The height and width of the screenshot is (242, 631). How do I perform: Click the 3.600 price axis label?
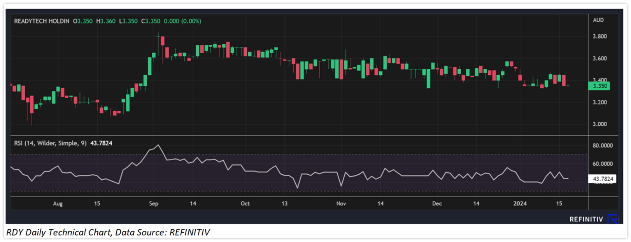(599, 58)
